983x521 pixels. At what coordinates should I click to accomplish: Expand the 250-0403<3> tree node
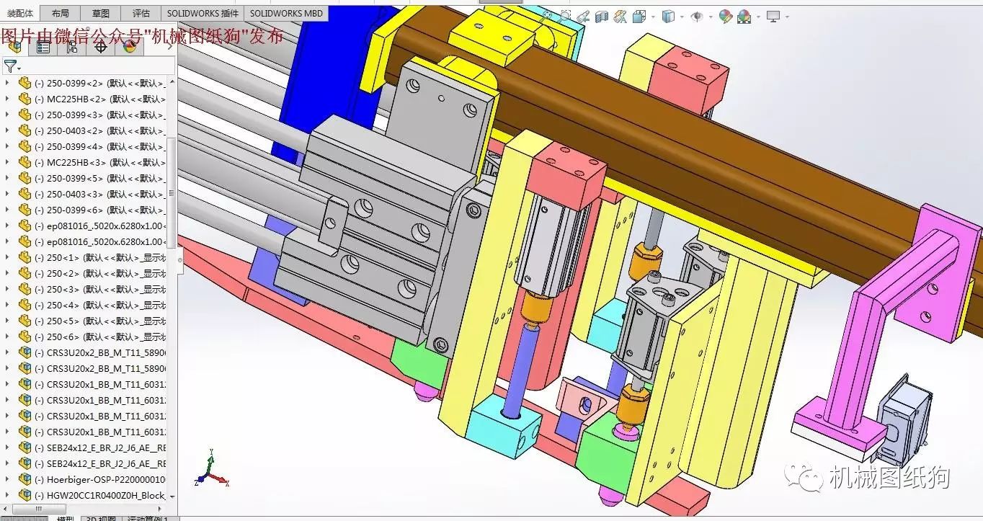tap(7, 194)
